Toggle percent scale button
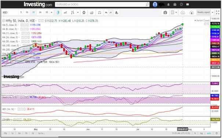 195,133
